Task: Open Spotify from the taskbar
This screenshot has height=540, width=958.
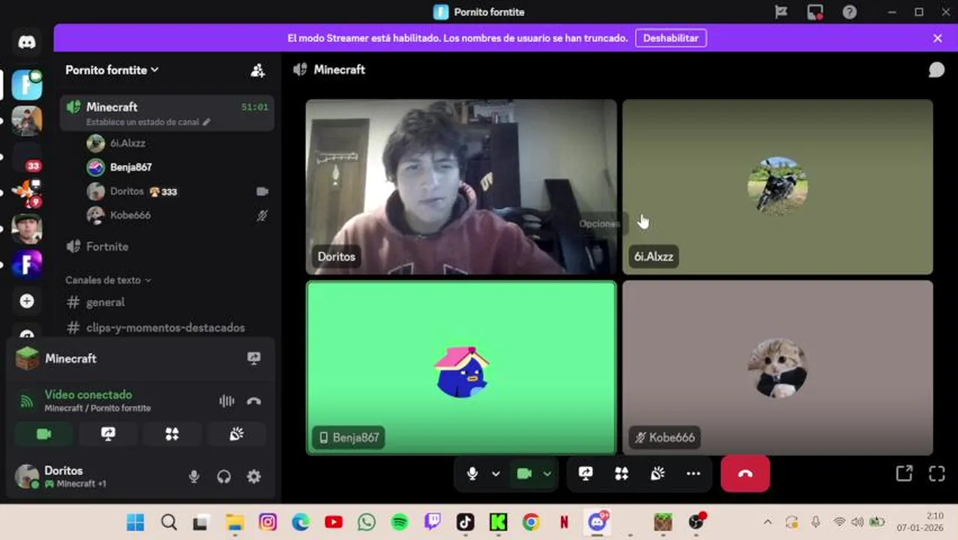Action: [400, 522]
